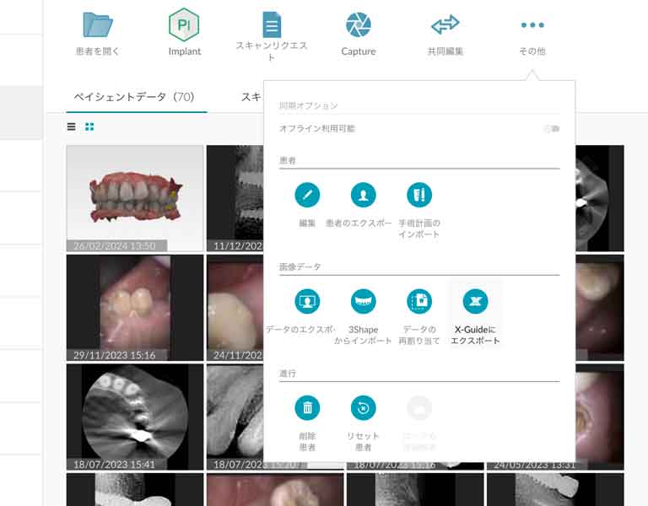The height and width of the screenshot is (506, 648).
Task: Start the Capture tool
Action: [358, 25]
